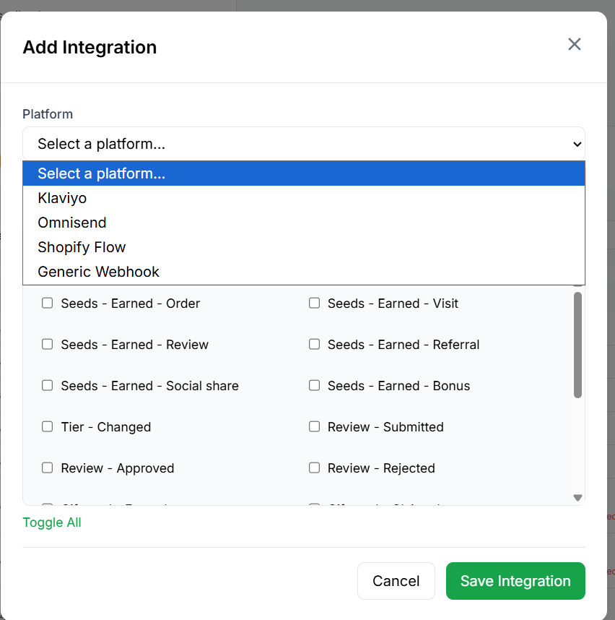Select Klaviyo from platform list
This screenshot has height=620, width=615.
click(x=62, y=198)
